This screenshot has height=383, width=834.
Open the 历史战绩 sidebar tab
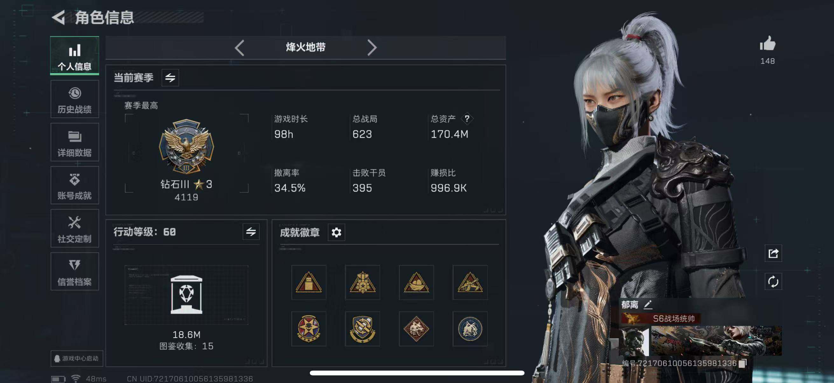pyautogui.click(x=74, y=99)
